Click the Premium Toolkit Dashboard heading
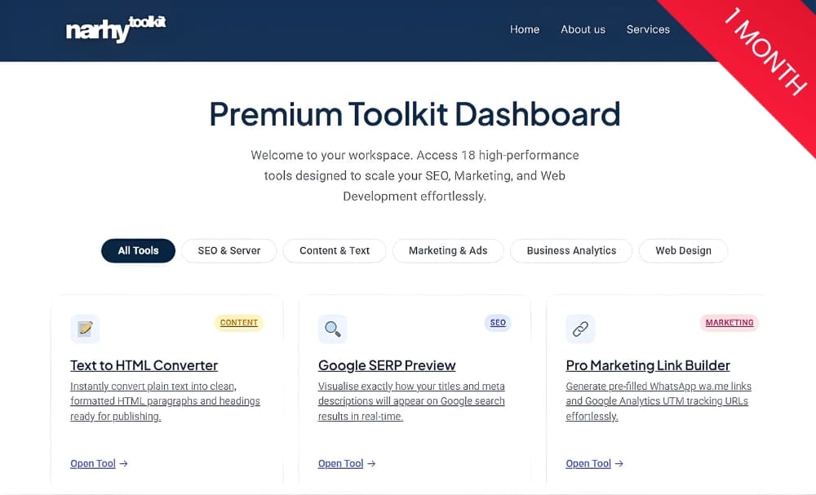This screenshot has width=816, height=495. [x=415, y=114]
